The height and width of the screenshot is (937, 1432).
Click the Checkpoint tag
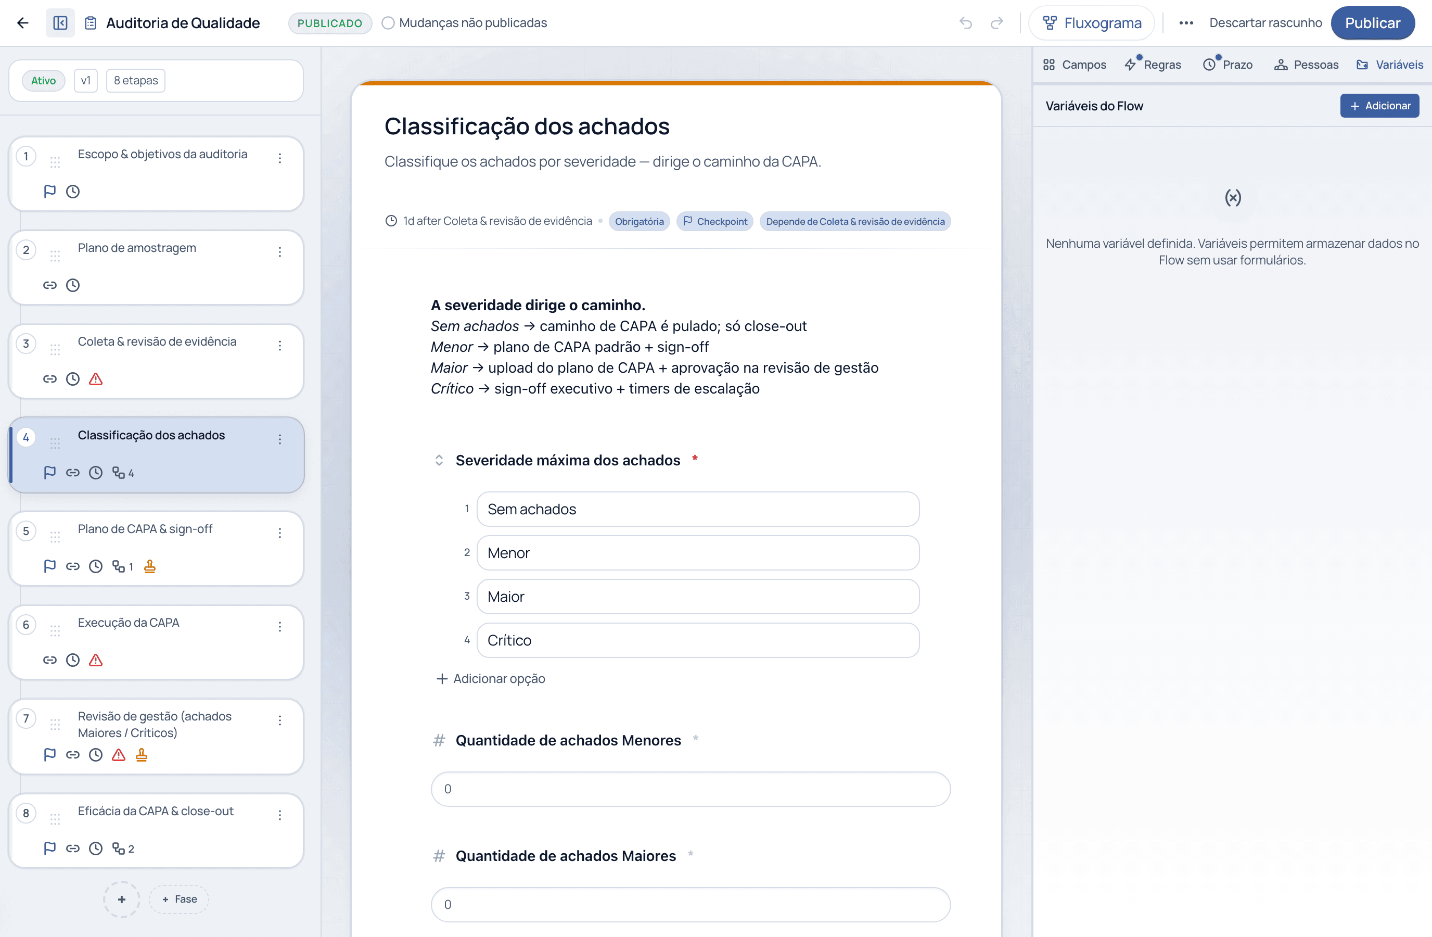(x=715, y=221)
